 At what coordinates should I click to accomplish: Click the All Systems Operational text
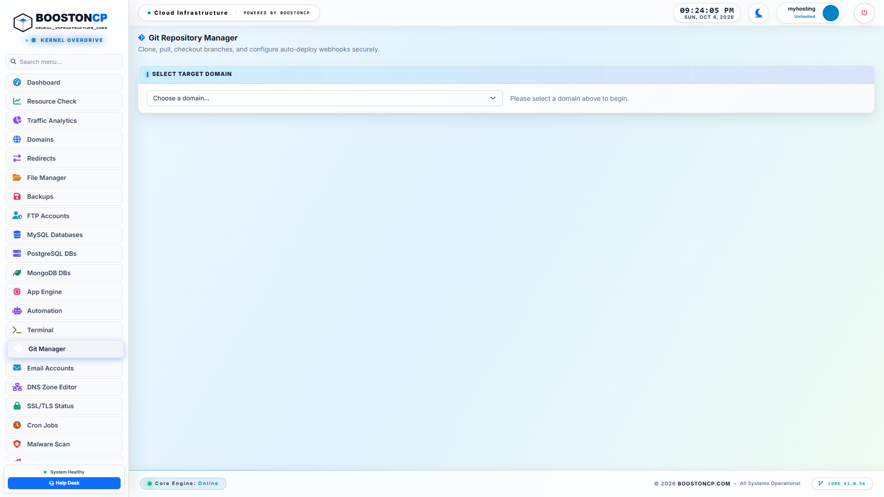(770, 484)
